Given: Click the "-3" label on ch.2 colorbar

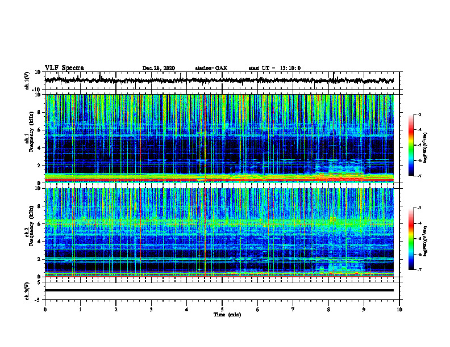Looking at the screenshot, I should pyautogui.click(x=419, y=208).
